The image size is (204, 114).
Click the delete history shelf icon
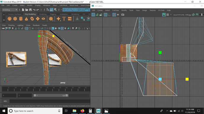83,19
